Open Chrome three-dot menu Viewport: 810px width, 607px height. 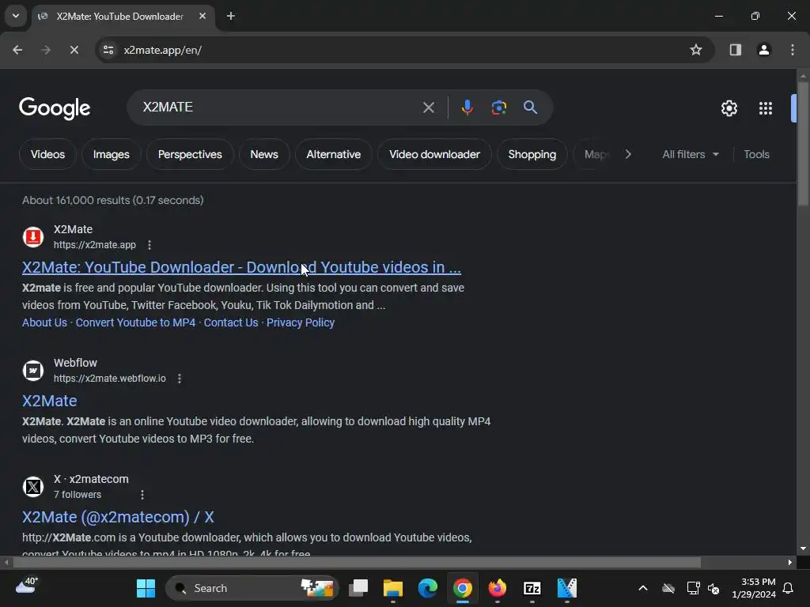793,50
